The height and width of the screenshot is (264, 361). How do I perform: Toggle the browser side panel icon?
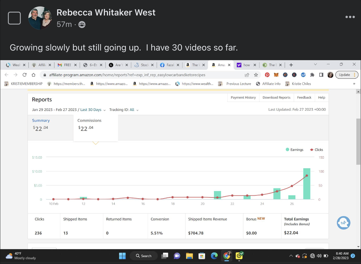pyautogui.click(x=321, y=75)
